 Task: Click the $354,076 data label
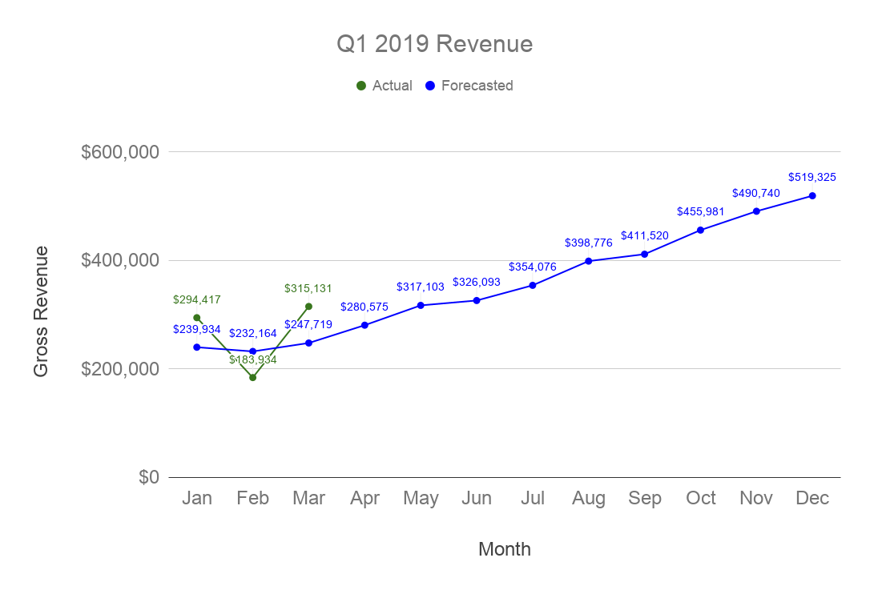[533, 267]
